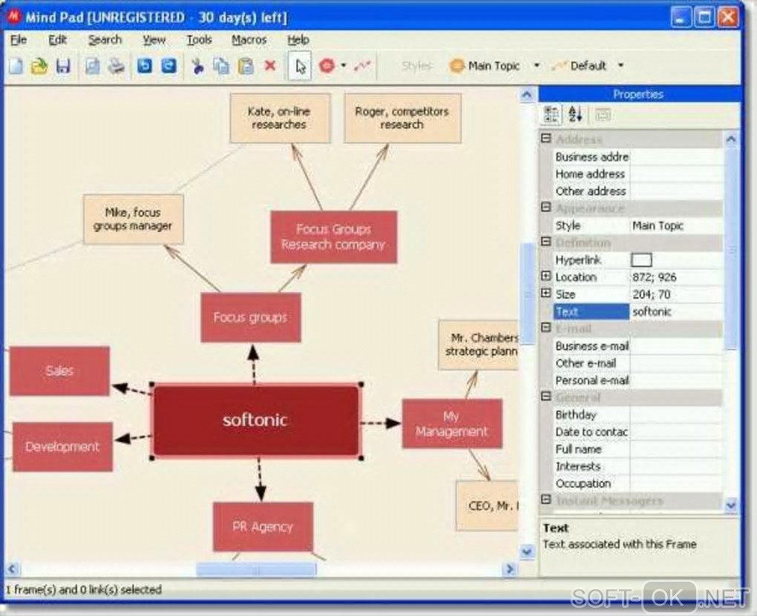Image resolution: width=757 pixels, height=616 pixels.
Task: Open the View menu
Action: tap(154, 40)
